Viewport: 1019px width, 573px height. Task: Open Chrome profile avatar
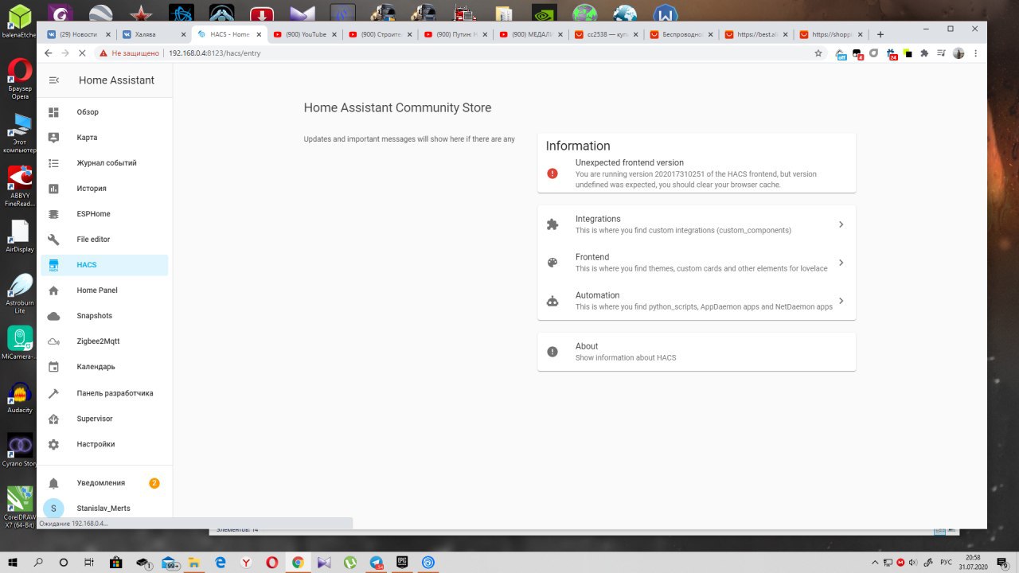point(958,53)
